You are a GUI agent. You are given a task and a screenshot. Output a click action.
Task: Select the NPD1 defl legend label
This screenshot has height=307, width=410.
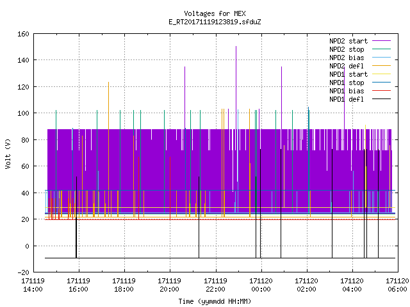(347, 99)
